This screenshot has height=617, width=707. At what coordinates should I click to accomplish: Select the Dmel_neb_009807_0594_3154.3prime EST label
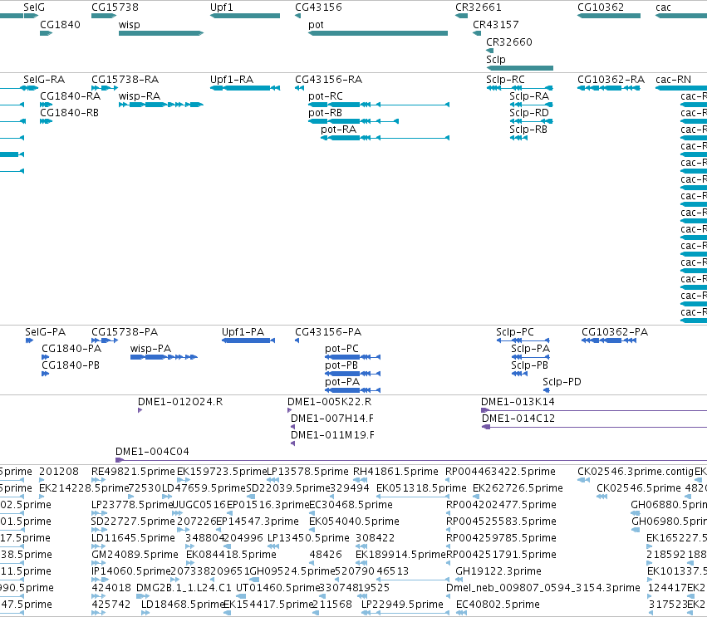[x=543, y=588]
